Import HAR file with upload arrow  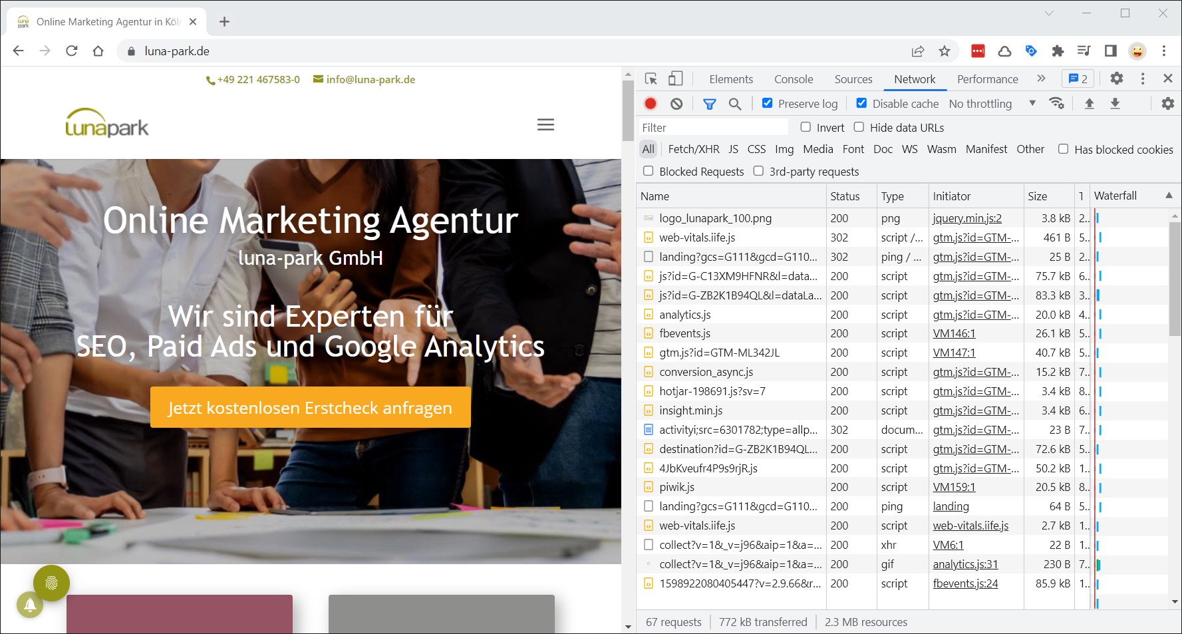(x=1090, y=103)
